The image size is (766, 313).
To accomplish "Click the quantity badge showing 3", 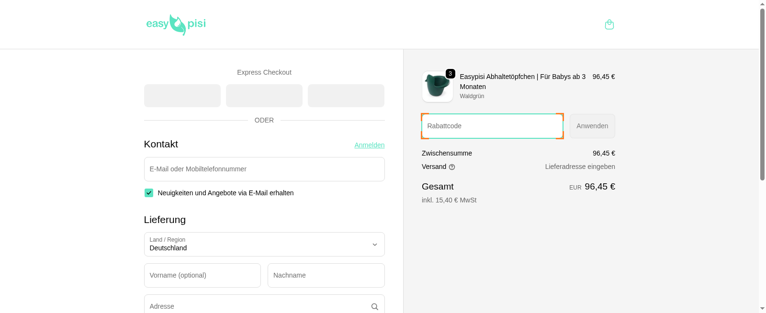I will tap(450, 74).
